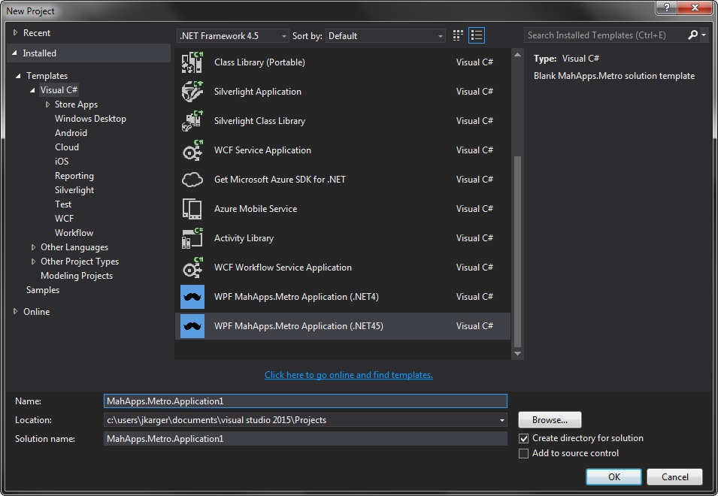Collapse the Installed section

click(x=14, y=53)
